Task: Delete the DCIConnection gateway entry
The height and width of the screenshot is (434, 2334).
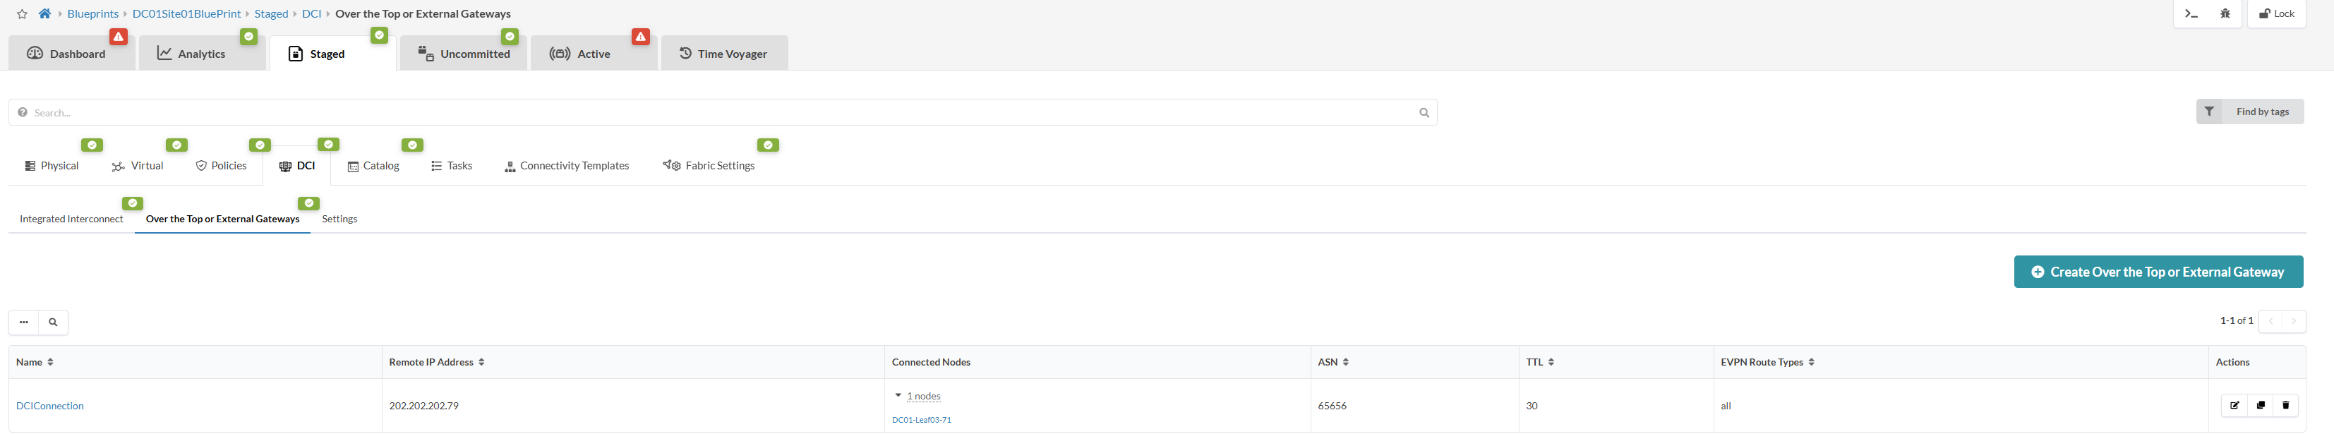Action: pos(2286,405)
